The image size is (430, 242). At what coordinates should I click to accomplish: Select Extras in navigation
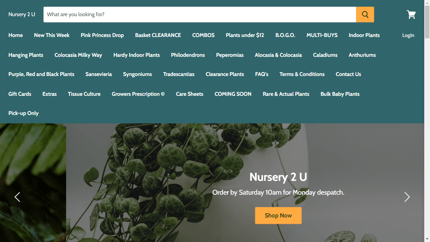pyautogui.click(x=49, y=94)
